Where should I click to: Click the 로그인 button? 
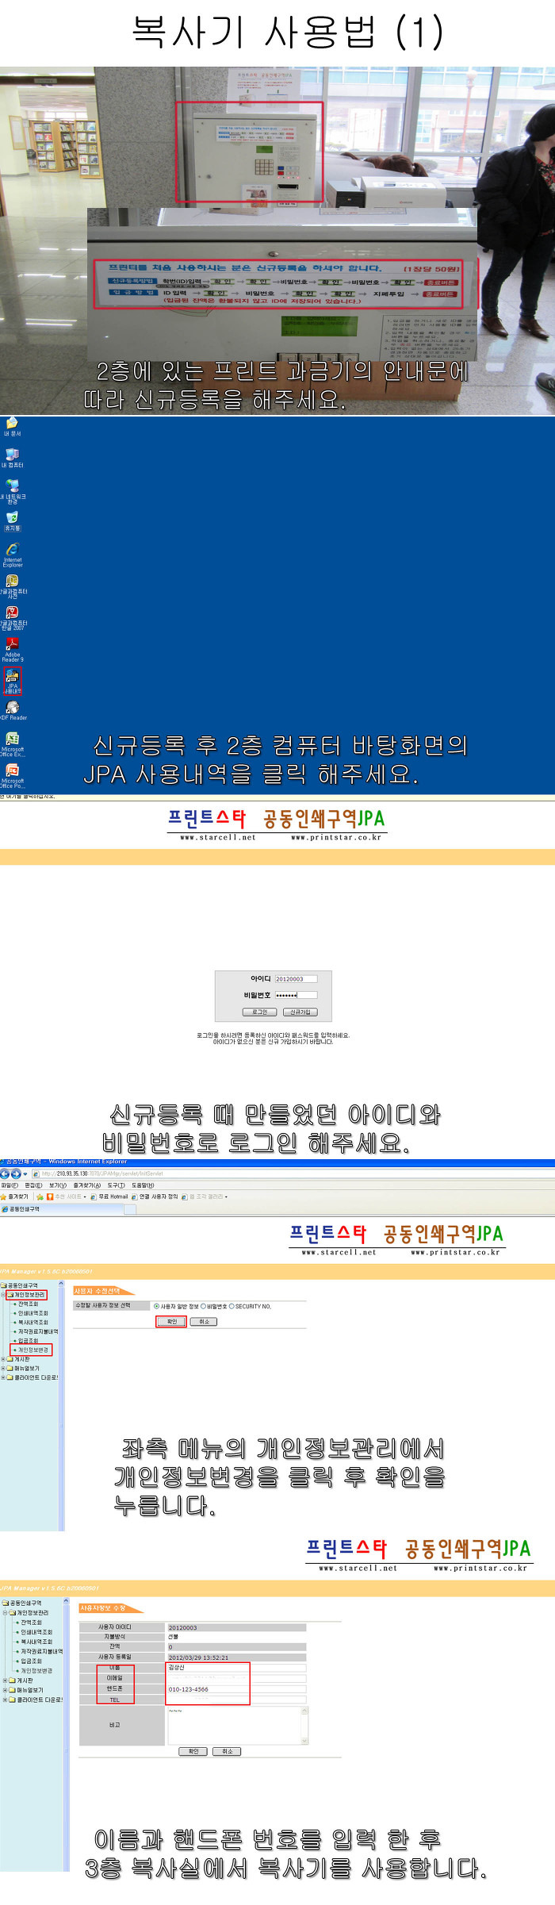click(259, 1012)
